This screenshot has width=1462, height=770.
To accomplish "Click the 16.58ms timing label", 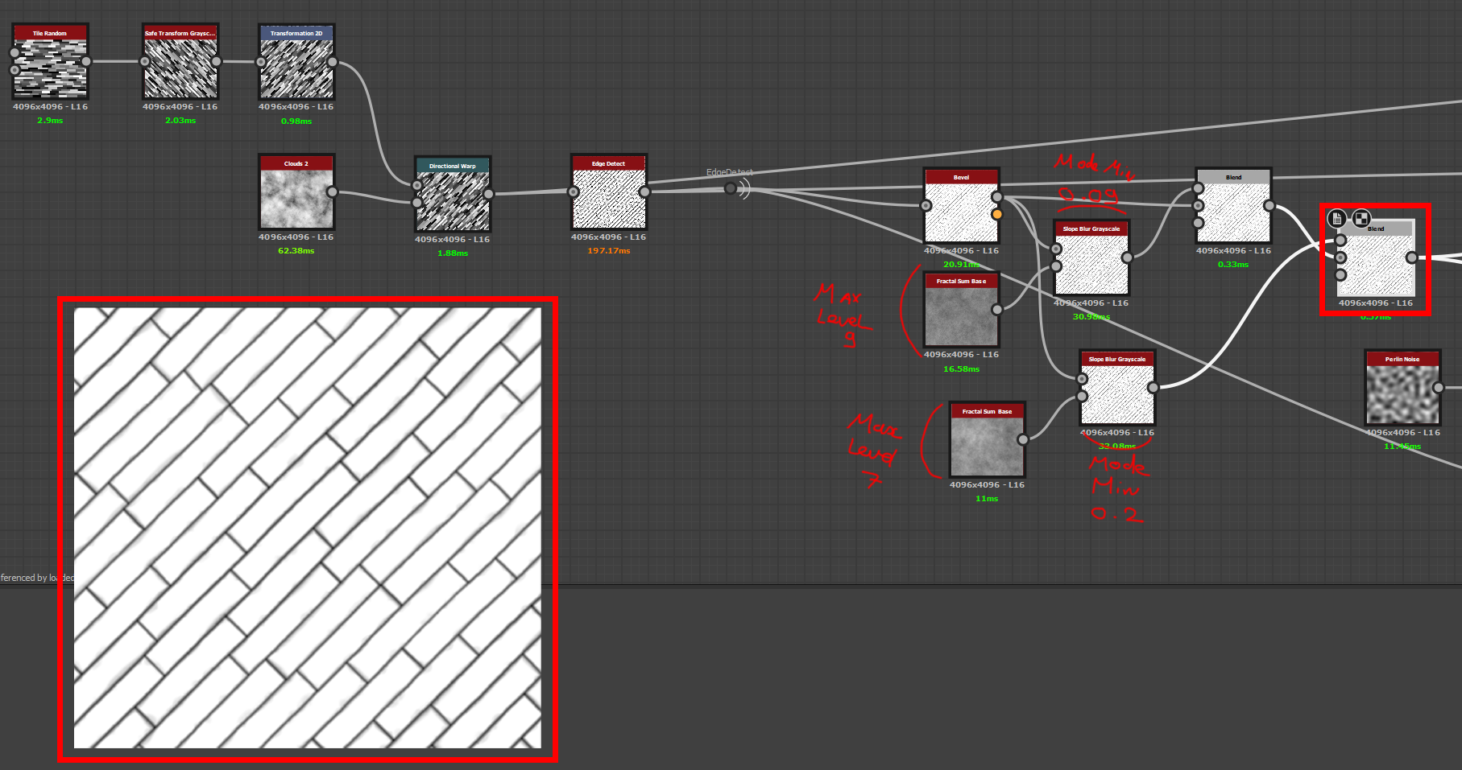I will click(962, 369).
